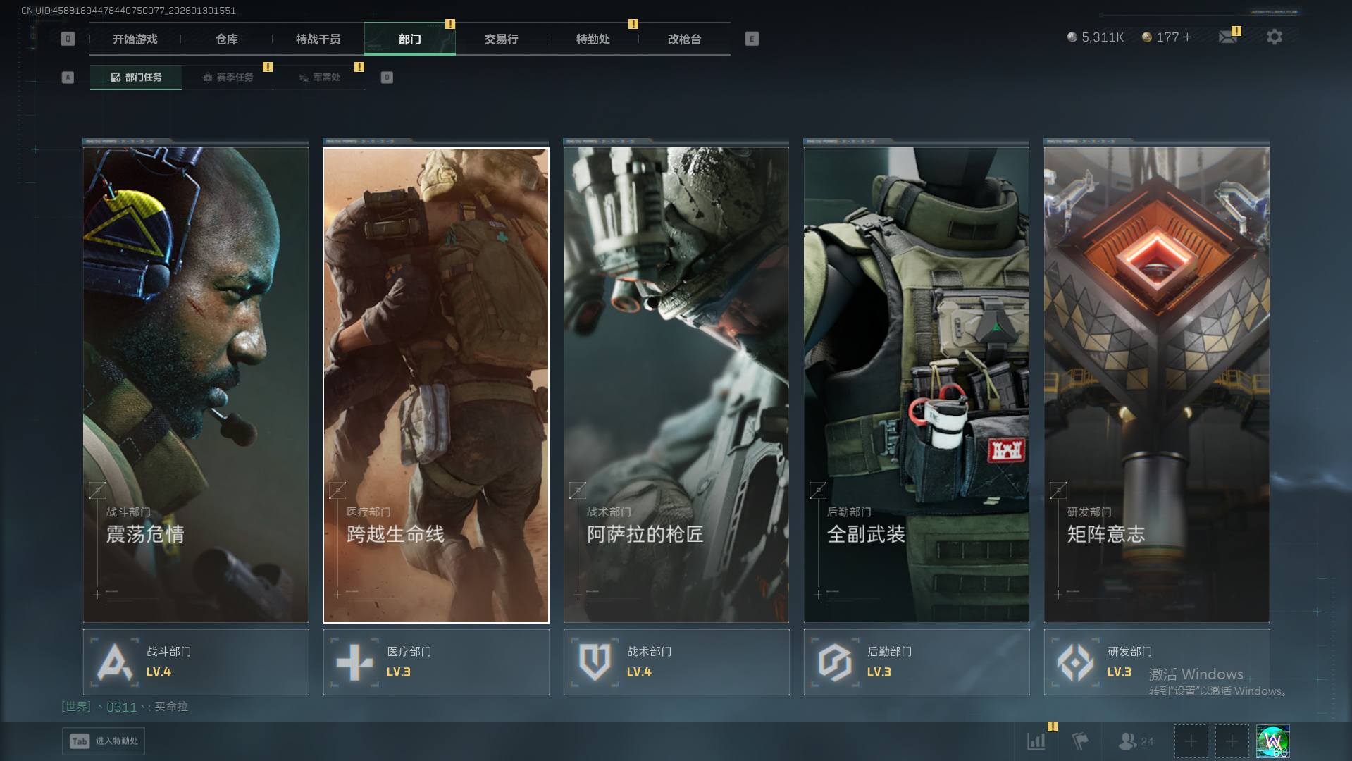This screenshot has height=761, width=1352.
Task: Open the 仓库 tab
Action: [x=227, y=39]
